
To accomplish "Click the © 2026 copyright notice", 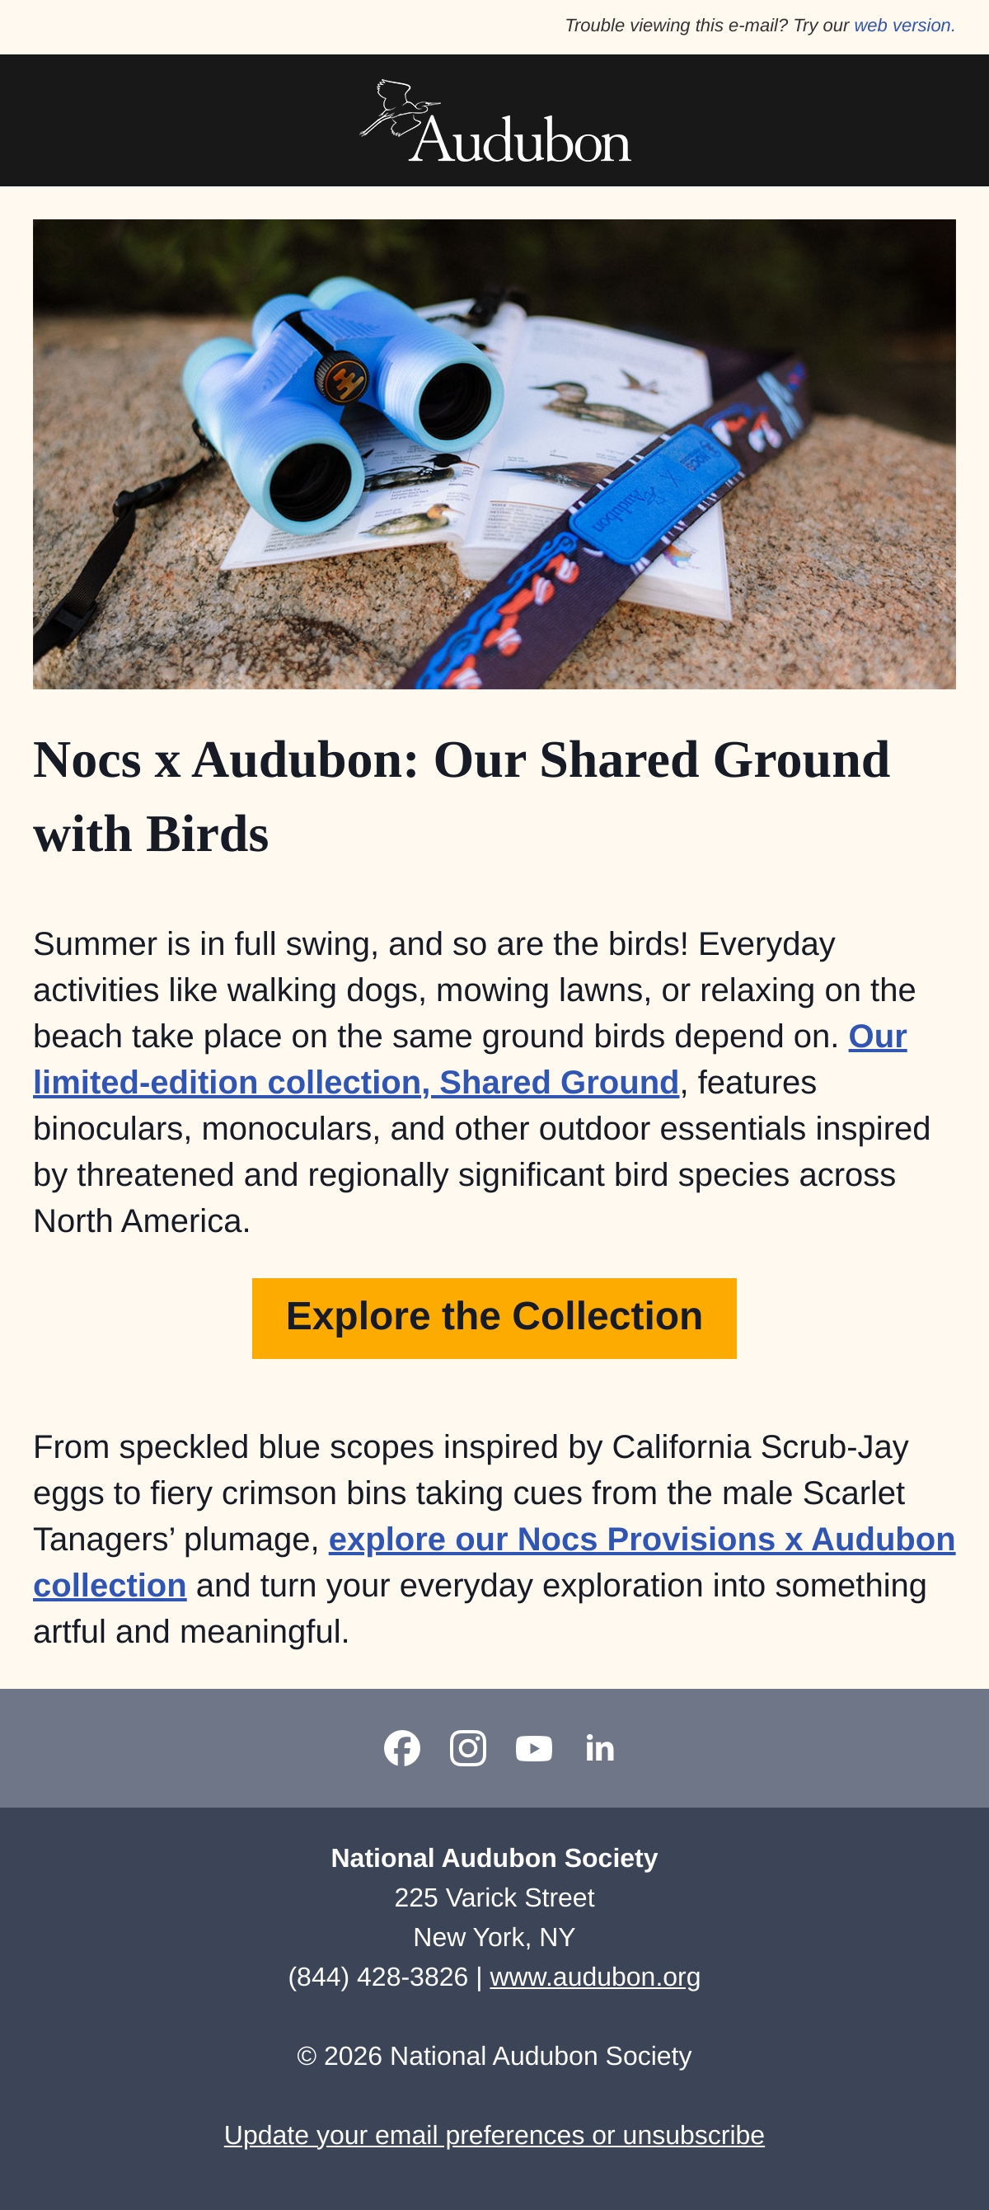I will pyautogui.click(x=494, y=2056).
